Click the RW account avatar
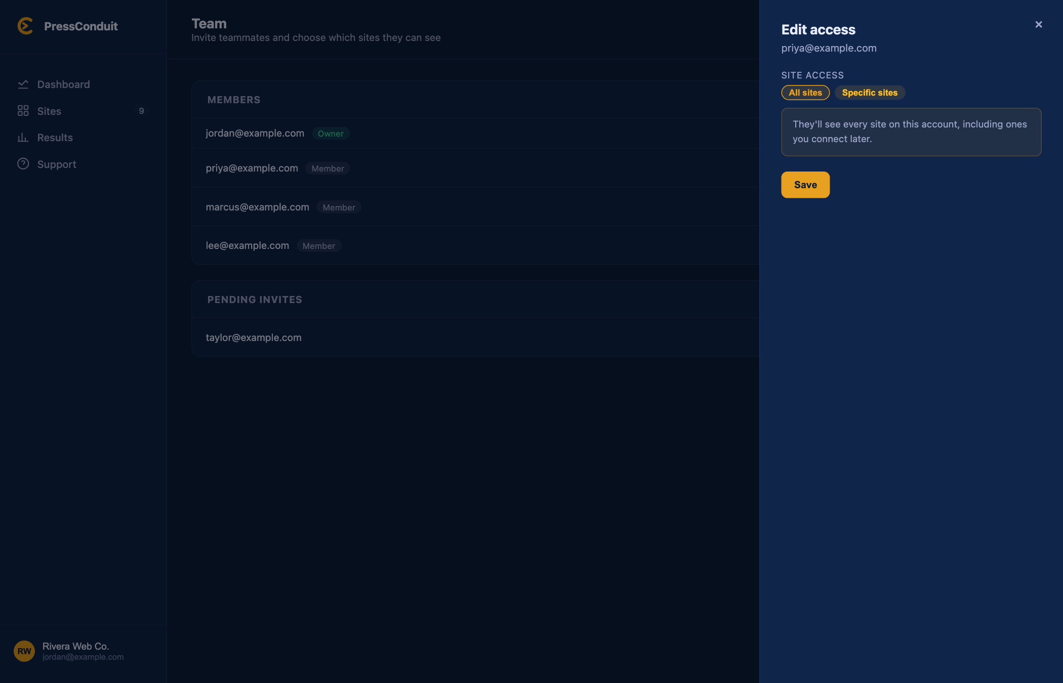The width and height of the screenshot is (1063, 683). pos(24,651)
